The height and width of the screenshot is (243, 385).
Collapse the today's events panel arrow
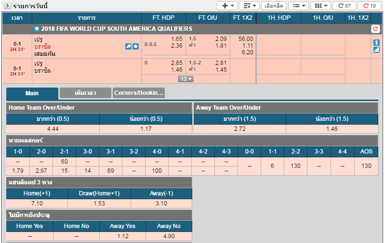pyautogui.click(x=8, y=6)
